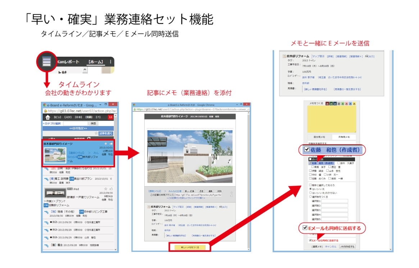Screen dimensions: 419x268
Task: Open the <<日付指定>> date range bar
Action: (x=78, y=129)
